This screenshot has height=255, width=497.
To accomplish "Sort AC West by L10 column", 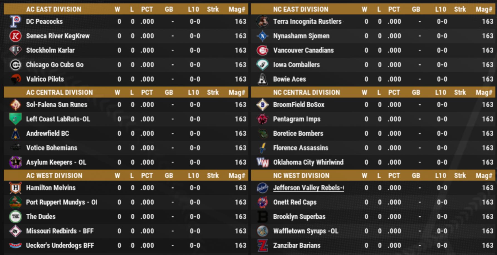I will coord(193,176).
